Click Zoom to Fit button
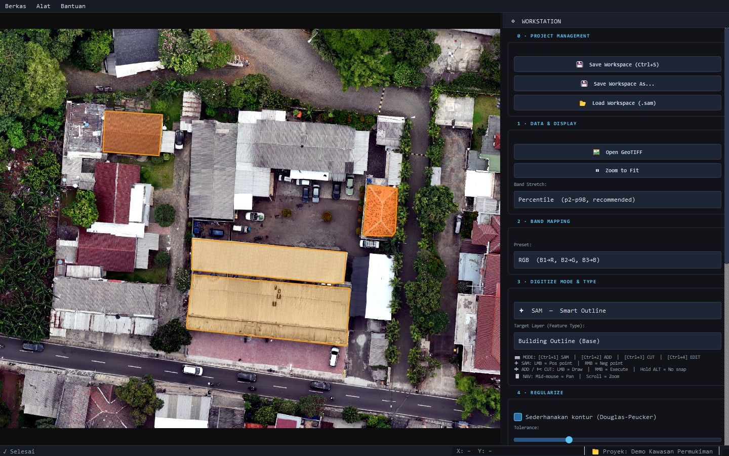The width and height of the screenshot is (729, 456). click(x=617, y=170)
